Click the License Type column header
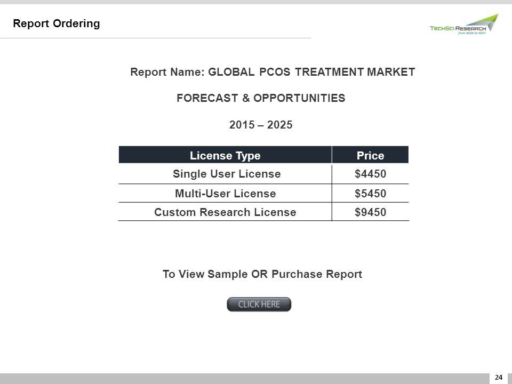Image resolution: width=512 pixels, height=384 pixels. coord(225,155)
